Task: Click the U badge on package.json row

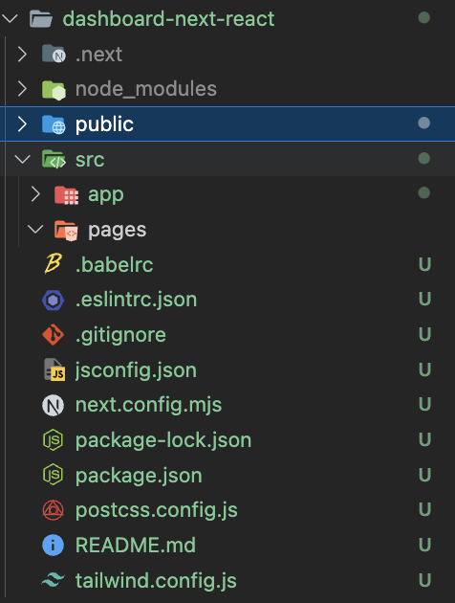Action: [x=424, y=475]
